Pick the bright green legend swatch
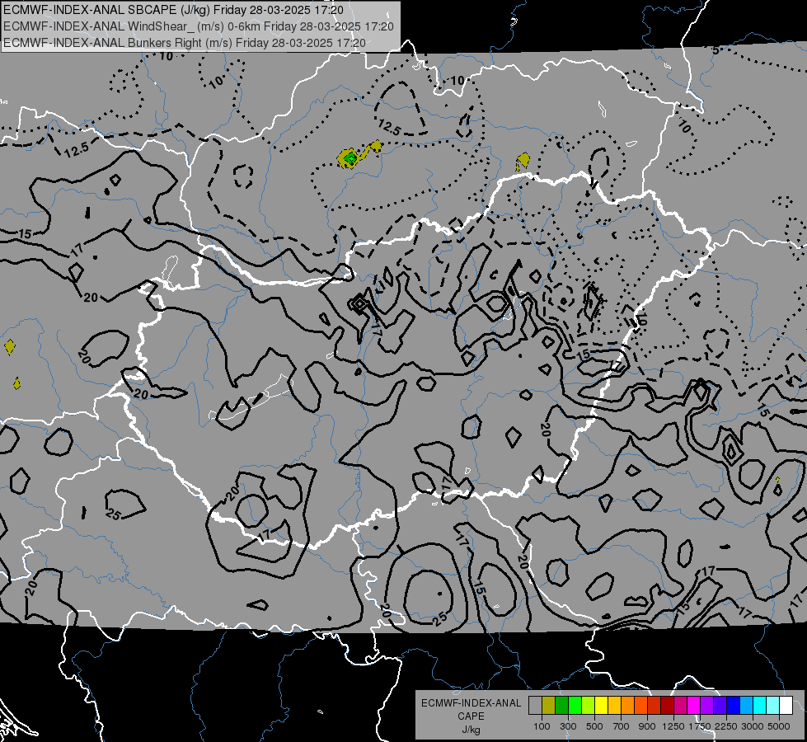Screen dimensions: 807x742 575,706
